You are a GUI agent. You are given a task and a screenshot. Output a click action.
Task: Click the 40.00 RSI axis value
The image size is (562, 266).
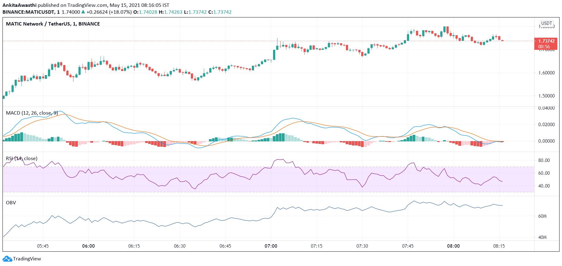pos(544,186)
